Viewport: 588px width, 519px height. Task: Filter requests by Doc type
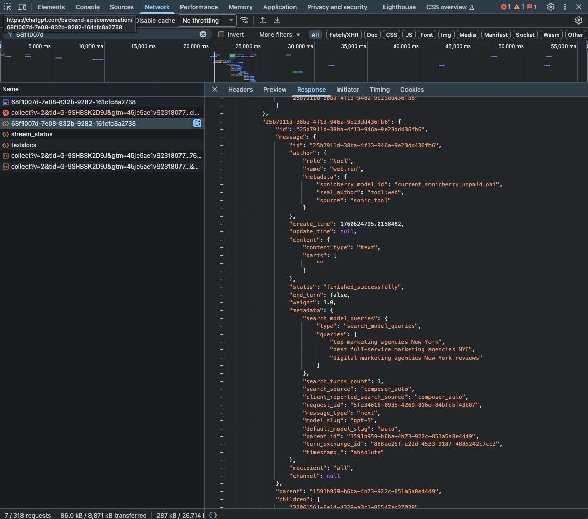tap(372, 34)
